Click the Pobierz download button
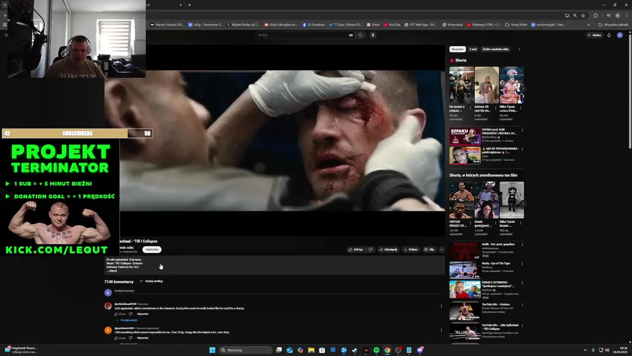The image size is (632, 356). [x=411, y=249]
